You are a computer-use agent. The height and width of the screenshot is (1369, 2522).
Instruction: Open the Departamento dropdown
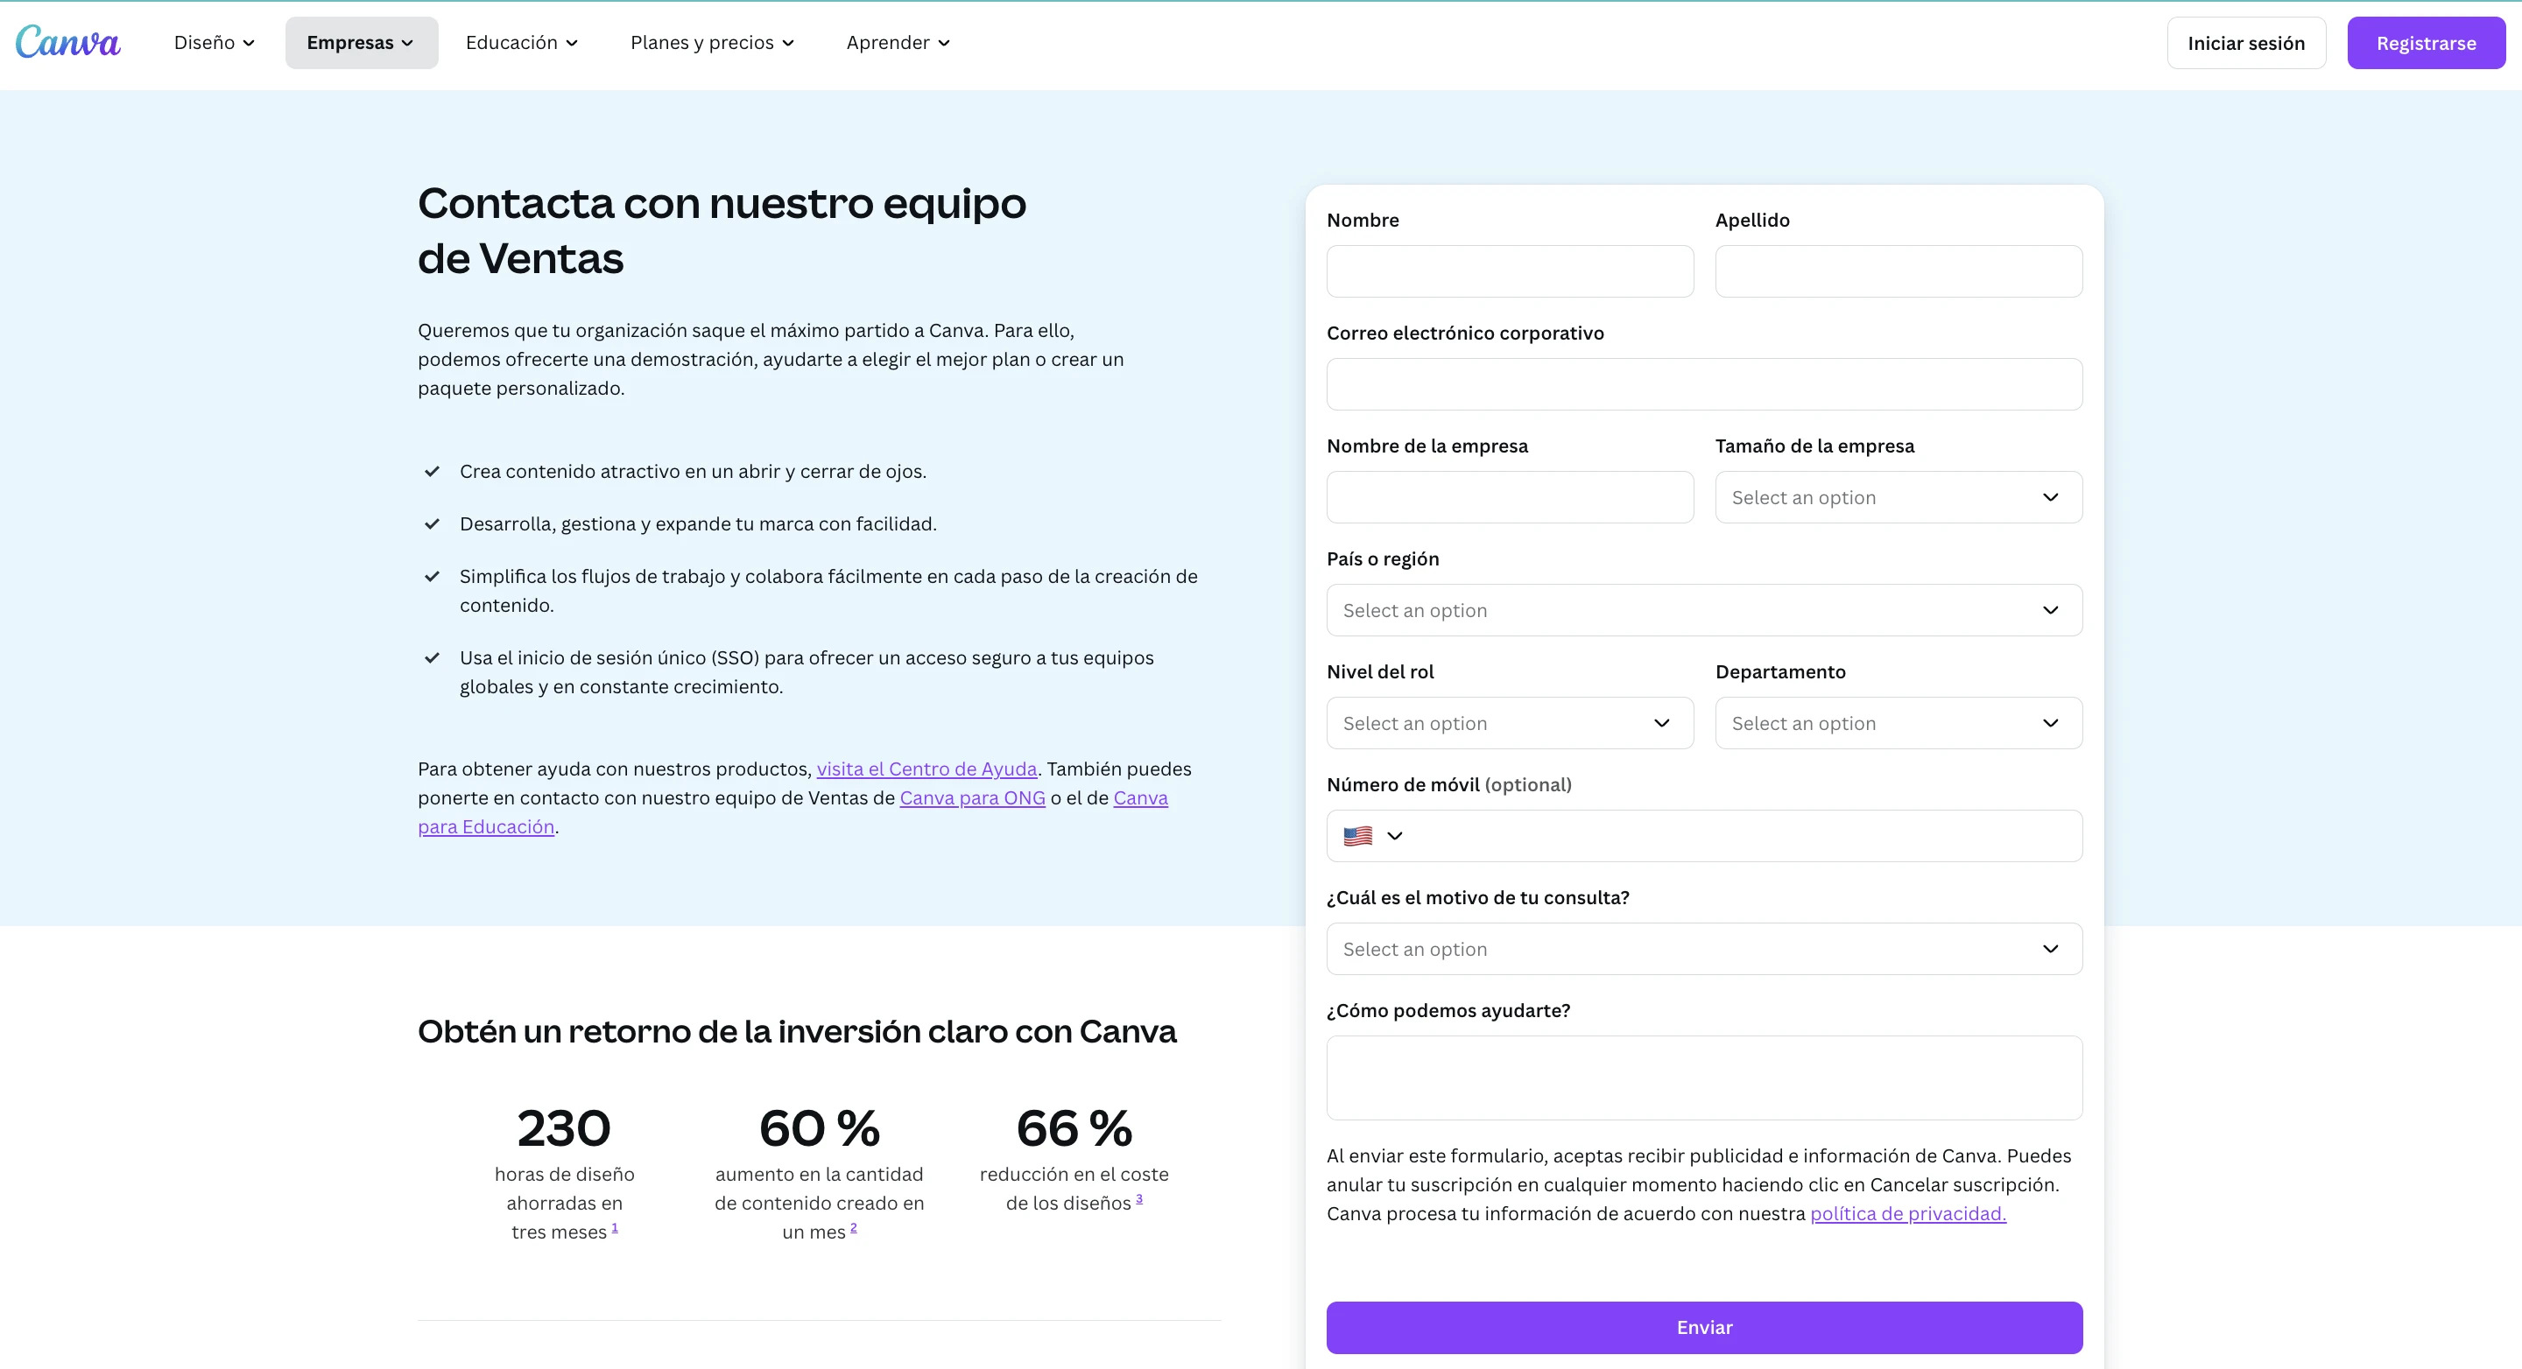click(x=1898, y=723)
